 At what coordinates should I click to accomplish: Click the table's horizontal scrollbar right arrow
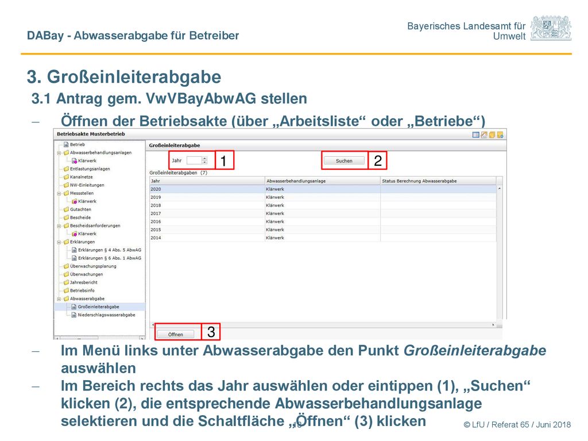[493, 325]
